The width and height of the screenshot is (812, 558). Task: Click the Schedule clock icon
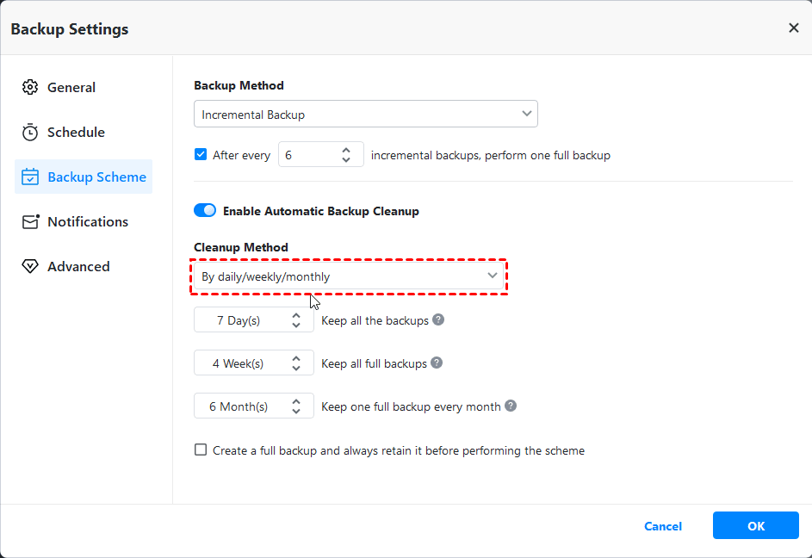tap(30, 132)
